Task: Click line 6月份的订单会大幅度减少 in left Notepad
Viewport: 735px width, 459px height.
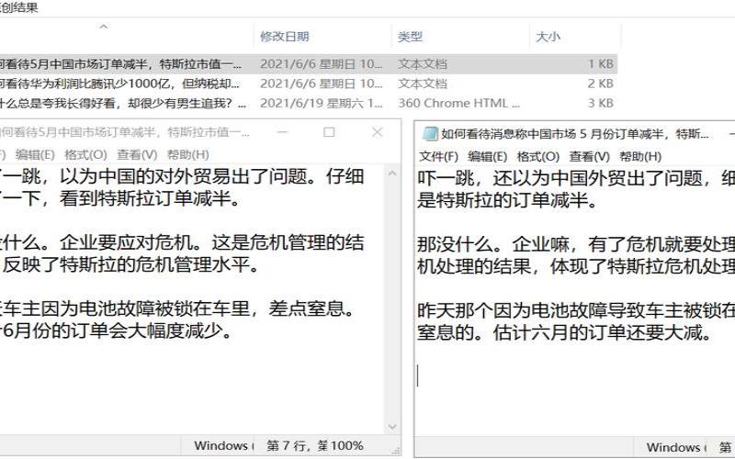Action: click(117, 331)
